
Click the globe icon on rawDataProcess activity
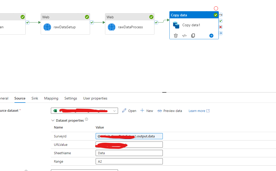click(111, 27)
